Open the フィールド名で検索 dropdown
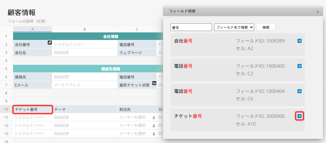Viewport: 326px width, 143px height. (234, 27)
